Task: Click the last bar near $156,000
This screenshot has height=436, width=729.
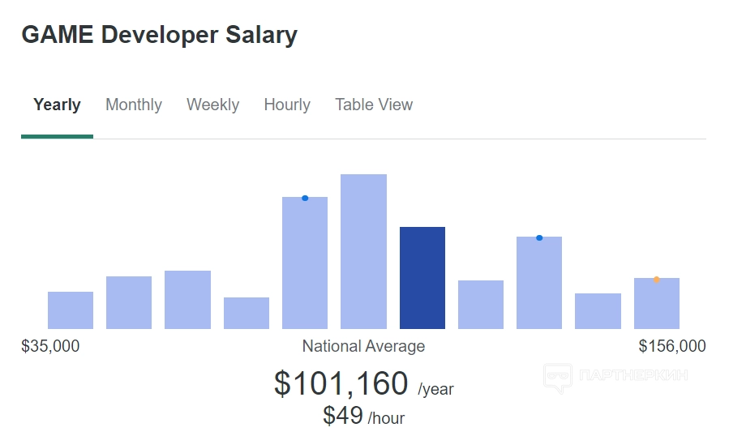Action: click(656, 306)
